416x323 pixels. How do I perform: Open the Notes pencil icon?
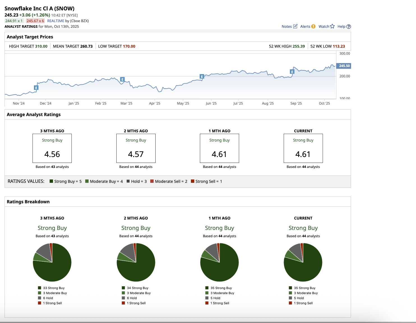click(x=295, y=26)
